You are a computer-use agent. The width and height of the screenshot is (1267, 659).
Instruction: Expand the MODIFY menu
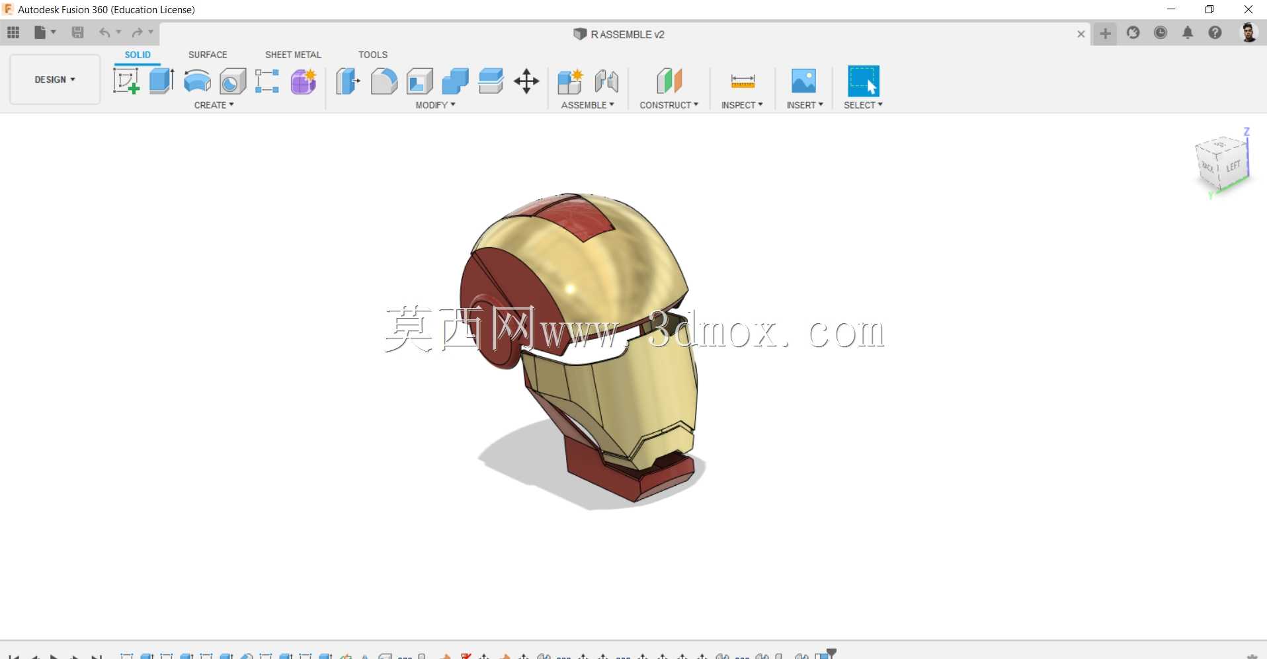pyautogui.click(x=436, y=105)
